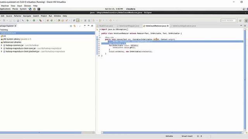This screenshot has width=248, height=139.
Task: Open the External Tools dropdown arrow
Action: [x=43, y=20]
